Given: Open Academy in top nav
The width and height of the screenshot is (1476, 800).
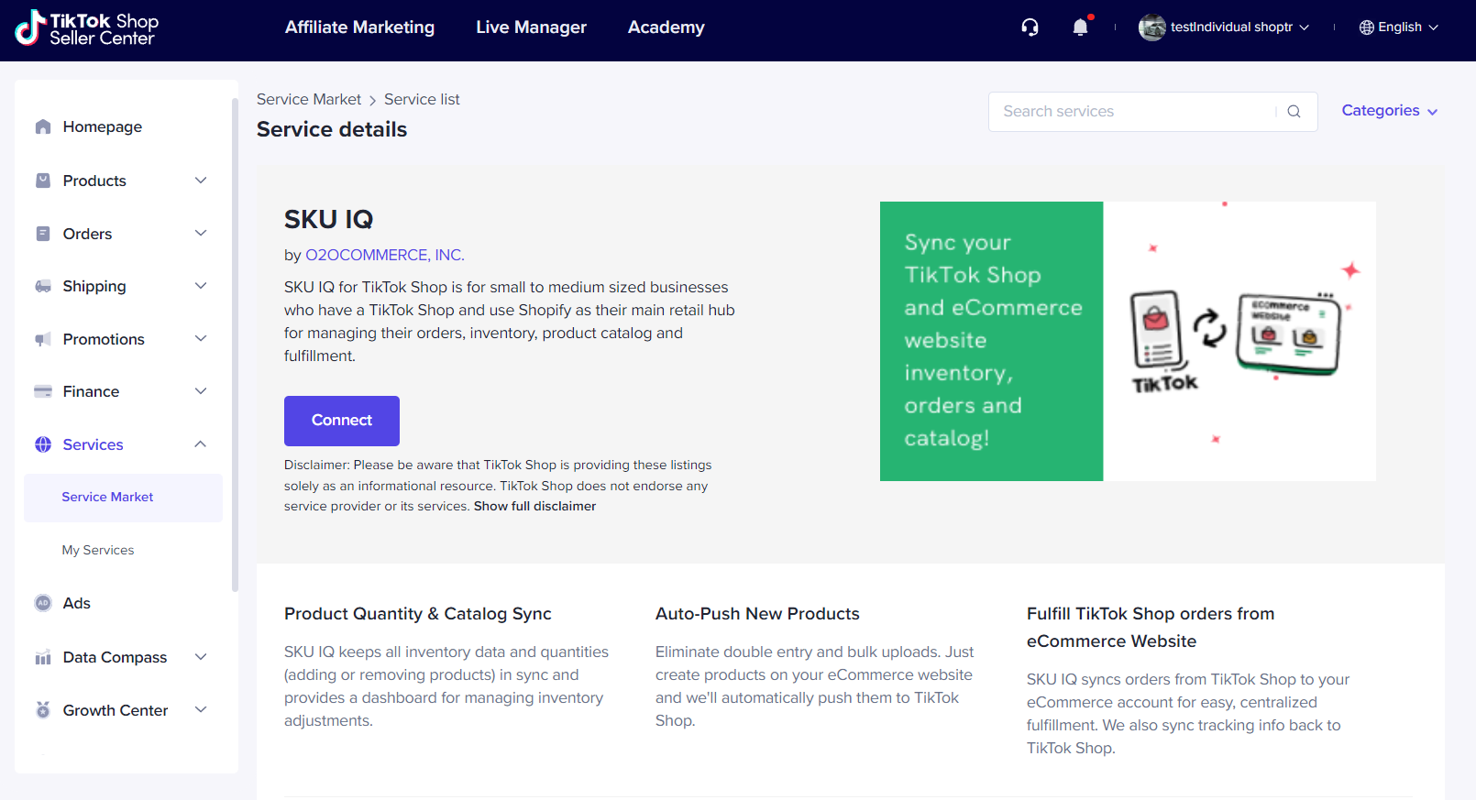Looking at the screenshot, I should click(666, 27).
